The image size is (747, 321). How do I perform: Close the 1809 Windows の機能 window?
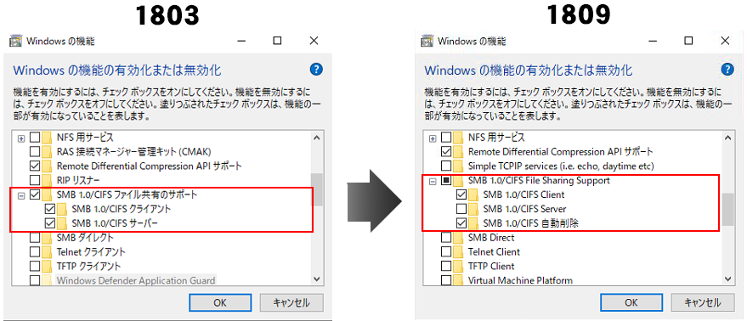pyautogui.click(x=725, y=41)
